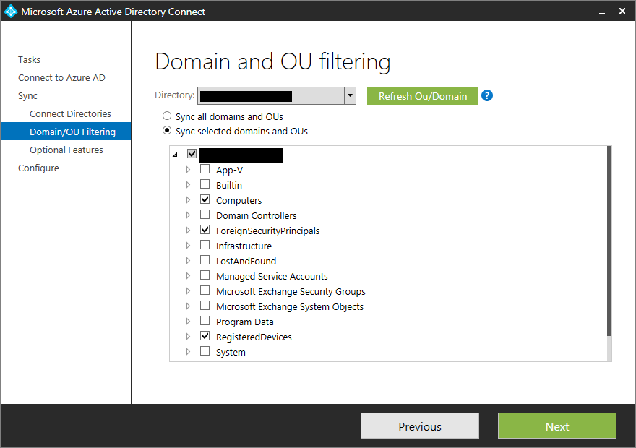
Task: Select 'Sync selected domains and OUs' option
Action: pos(167,131)
